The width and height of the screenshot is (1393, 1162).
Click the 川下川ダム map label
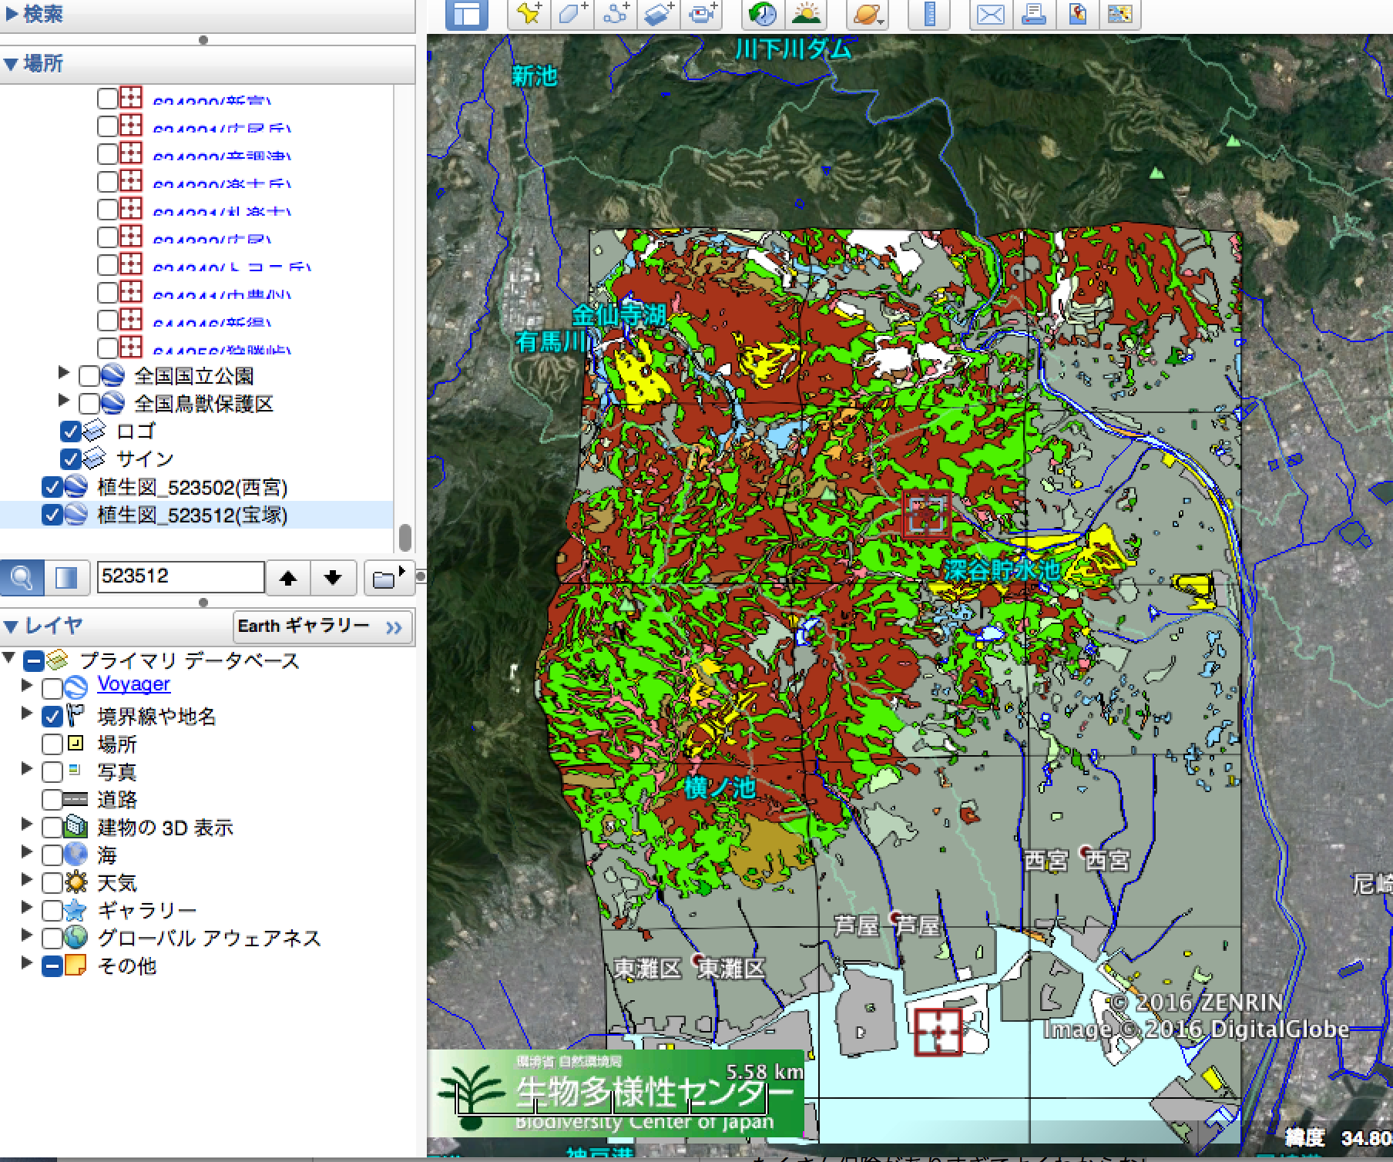794,49
